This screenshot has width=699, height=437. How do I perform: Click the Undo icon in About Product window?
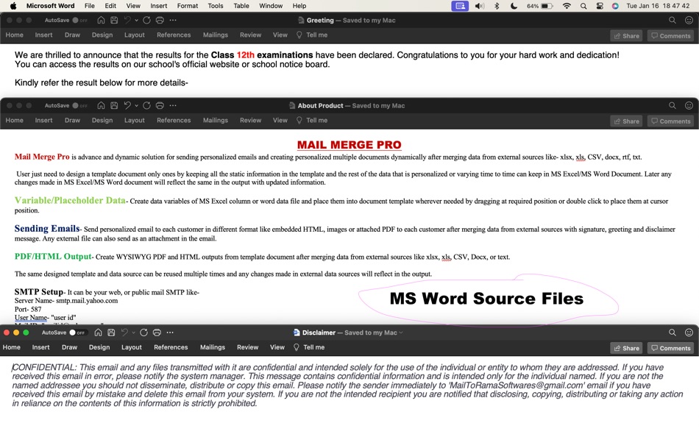tap(128, 106)
